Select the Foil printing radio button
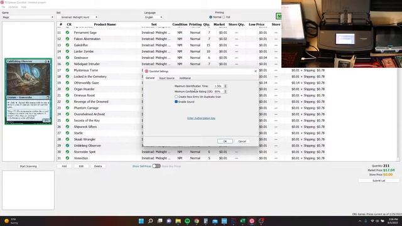402x226 pixels. coord(224,17)
